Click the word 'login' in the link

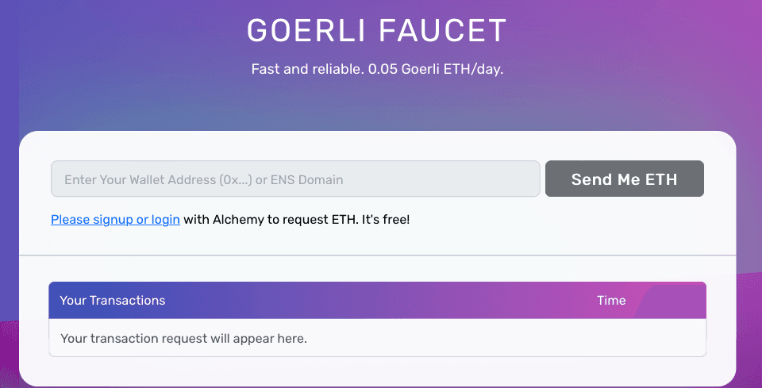pos(166,220)
